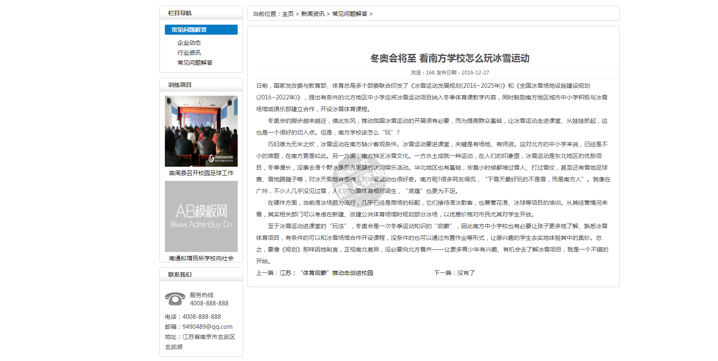The image size is (718, 361).
Task: Go to 行业资讯 in the sidebar
Action: [x=189, y=53]
